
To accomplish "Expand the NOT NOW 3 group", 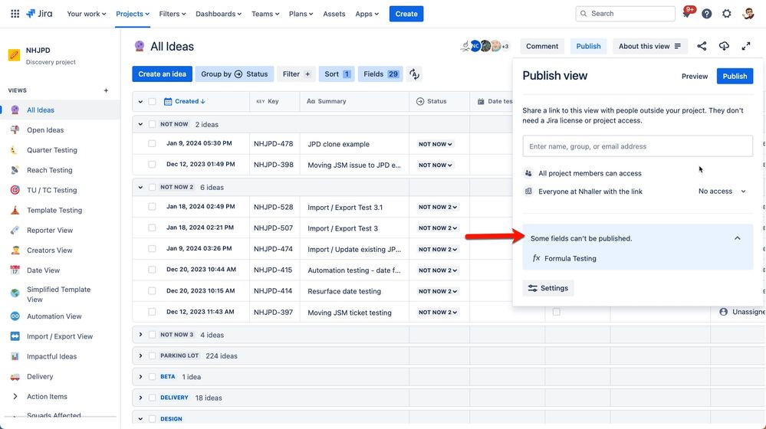I will 140,335.
